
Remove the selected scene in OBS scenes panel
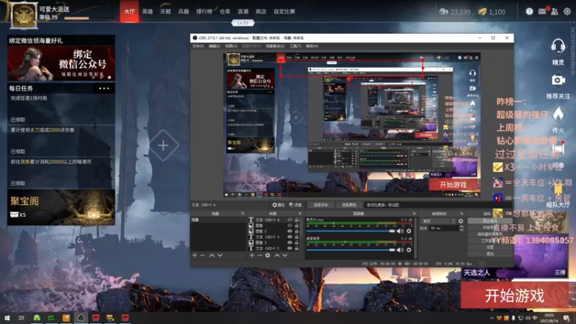(202, 256)
